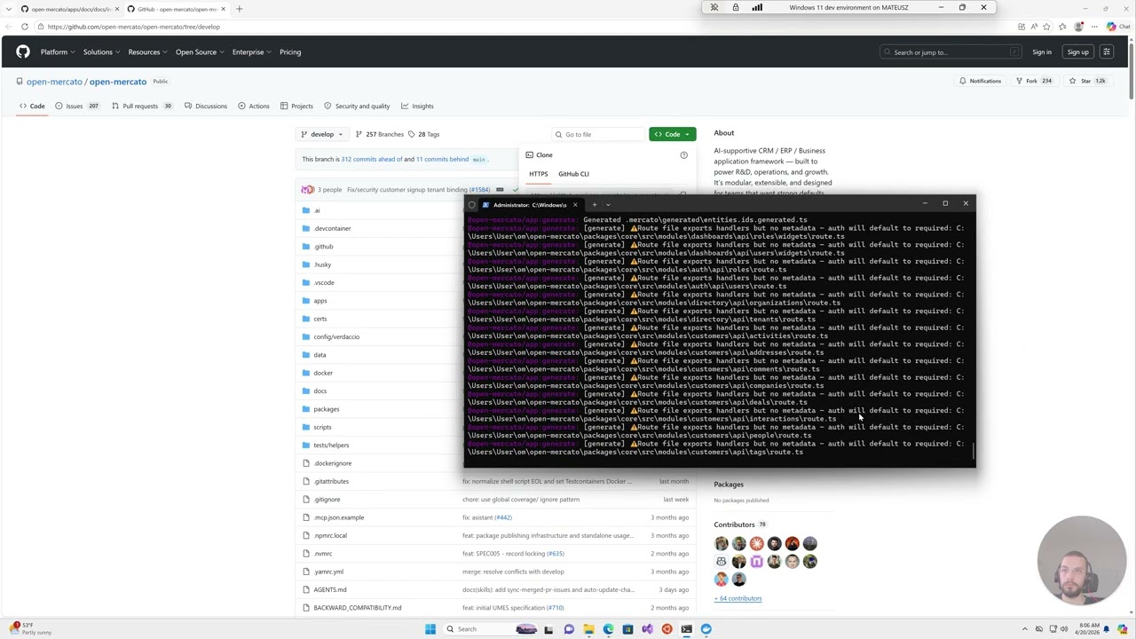Open the 11 commits behind link
This screenshot has height=639, width=1136.
[x=442, y=159]
